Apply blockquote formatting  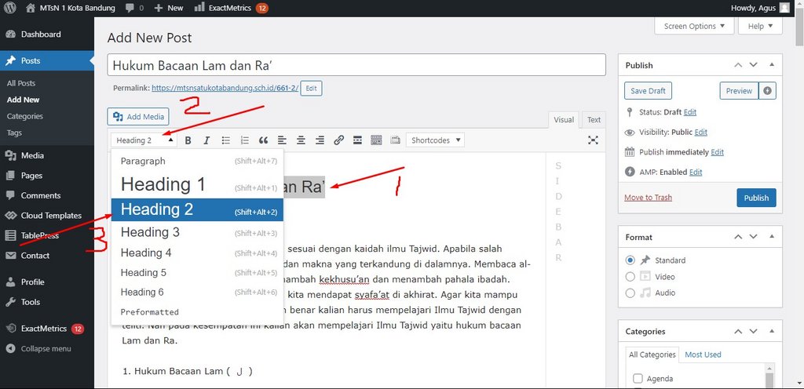(x=264, y=140)
